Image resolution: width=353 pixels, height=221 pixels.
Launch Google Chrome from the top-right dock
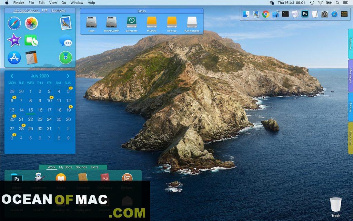(266, 14)
